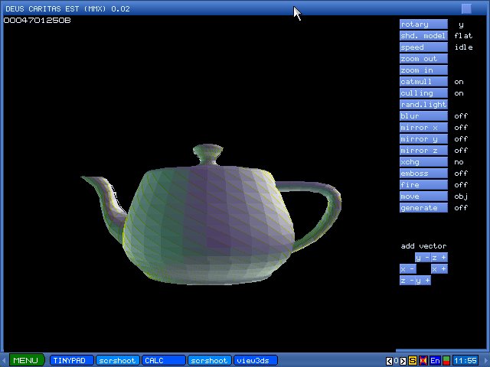Image resolution: width=490 pixels, height=367 pixels.
Task: Click the rotary axis button
Action: tap(423, 24)
